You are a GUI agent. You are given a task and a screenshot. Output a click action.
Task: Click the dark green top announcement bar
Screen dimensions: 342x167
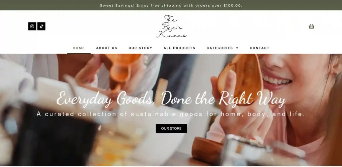point(171,5)
